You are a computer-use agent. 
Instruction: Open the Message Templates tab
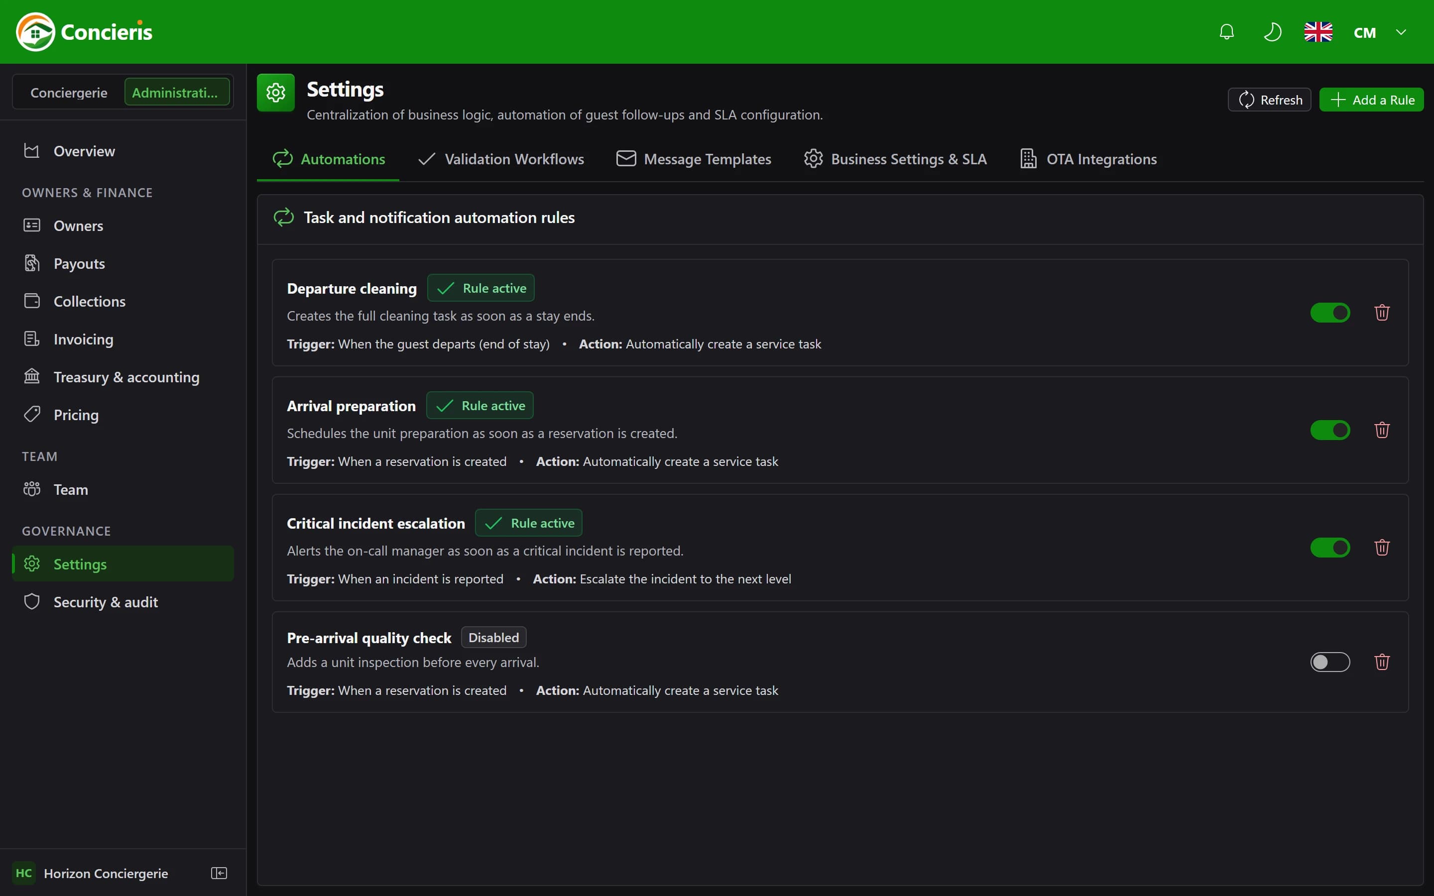pos(693,159)
